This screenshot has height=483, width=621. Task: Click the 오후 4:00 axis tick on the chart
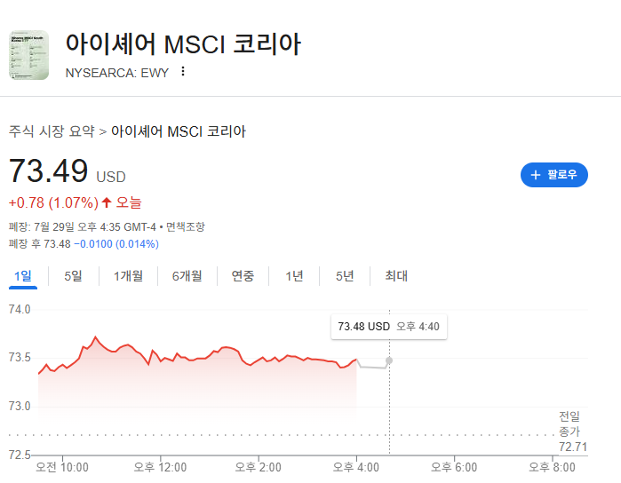point(356,467)
